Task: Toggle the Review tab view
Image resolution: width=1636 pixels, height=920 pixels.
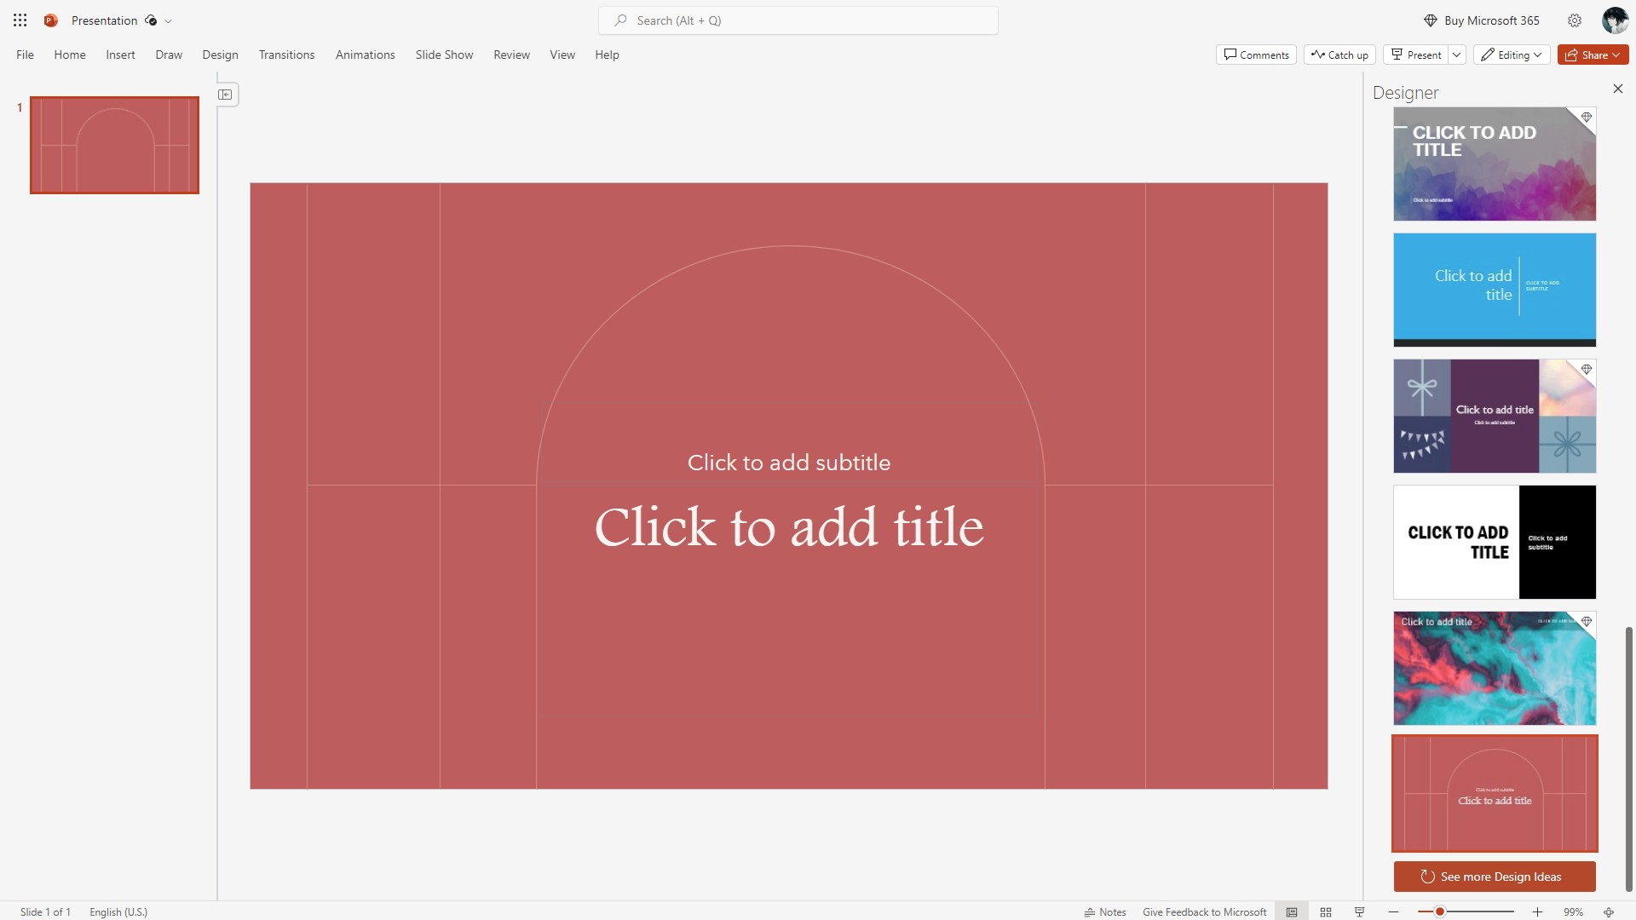Action: (511, 54)
